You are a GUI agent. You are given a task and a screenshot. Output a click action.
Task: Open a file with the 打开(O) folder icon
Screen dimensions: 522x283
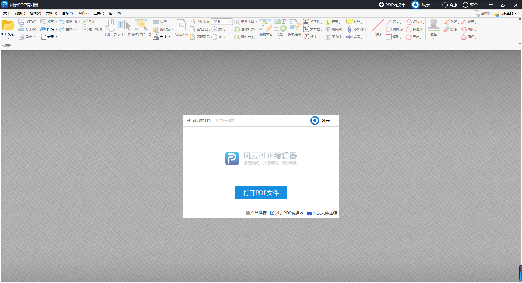(8, 25)
